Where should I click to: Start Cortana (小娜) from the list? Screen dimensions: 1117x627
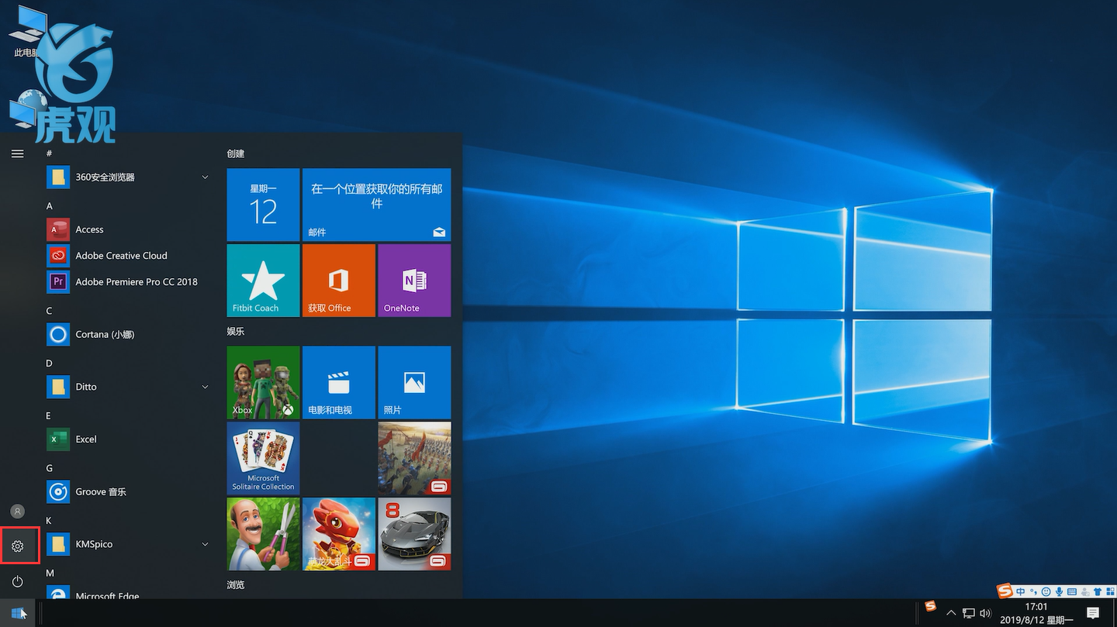coord(128,334)
